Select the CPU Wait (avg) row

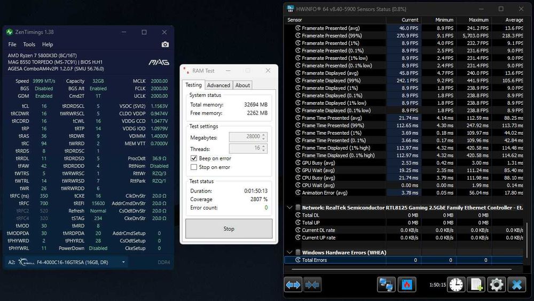[404, 185]
